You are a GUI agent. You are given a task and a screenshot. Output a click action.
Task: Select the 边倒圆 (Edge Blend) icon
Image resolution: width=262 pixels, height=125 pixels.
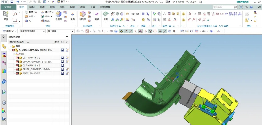click(58, 15)
